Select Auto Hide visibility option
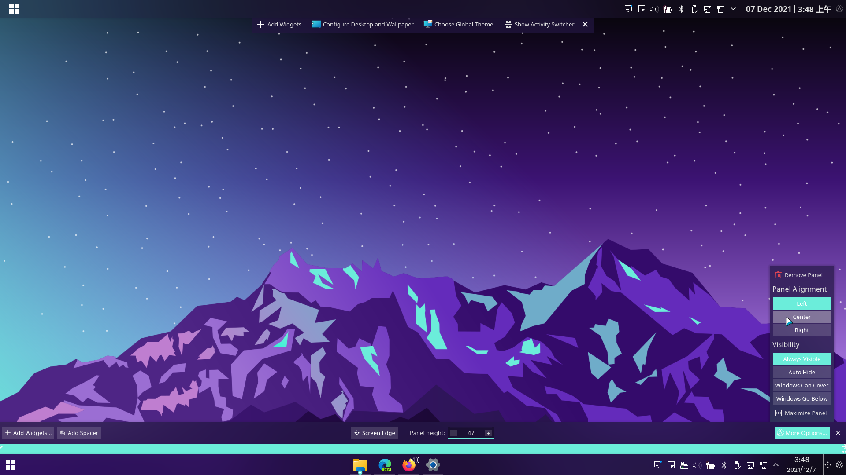The image size is (846, 475). [x=801, y=372]
